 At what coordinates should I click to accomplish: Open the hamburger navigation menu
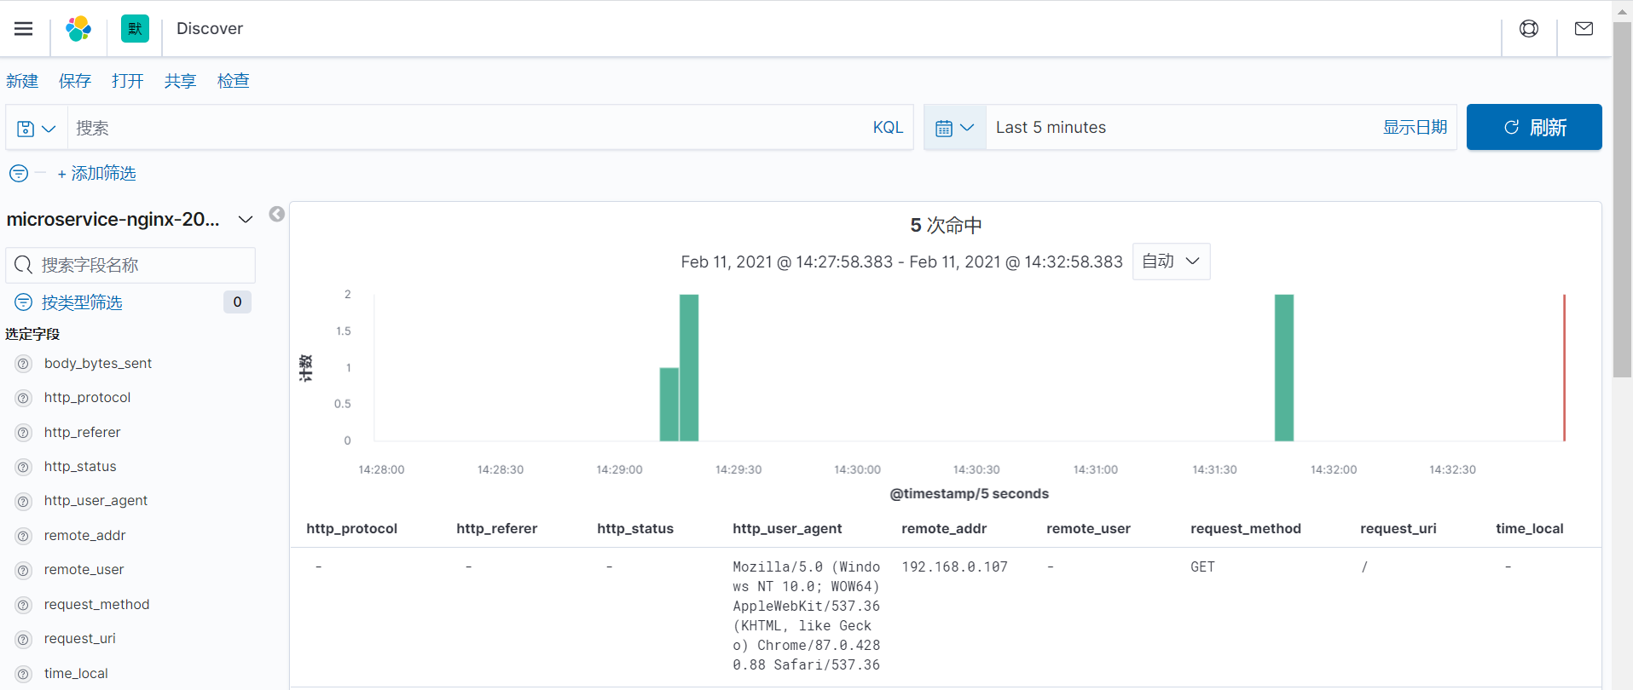click(24, 29)
